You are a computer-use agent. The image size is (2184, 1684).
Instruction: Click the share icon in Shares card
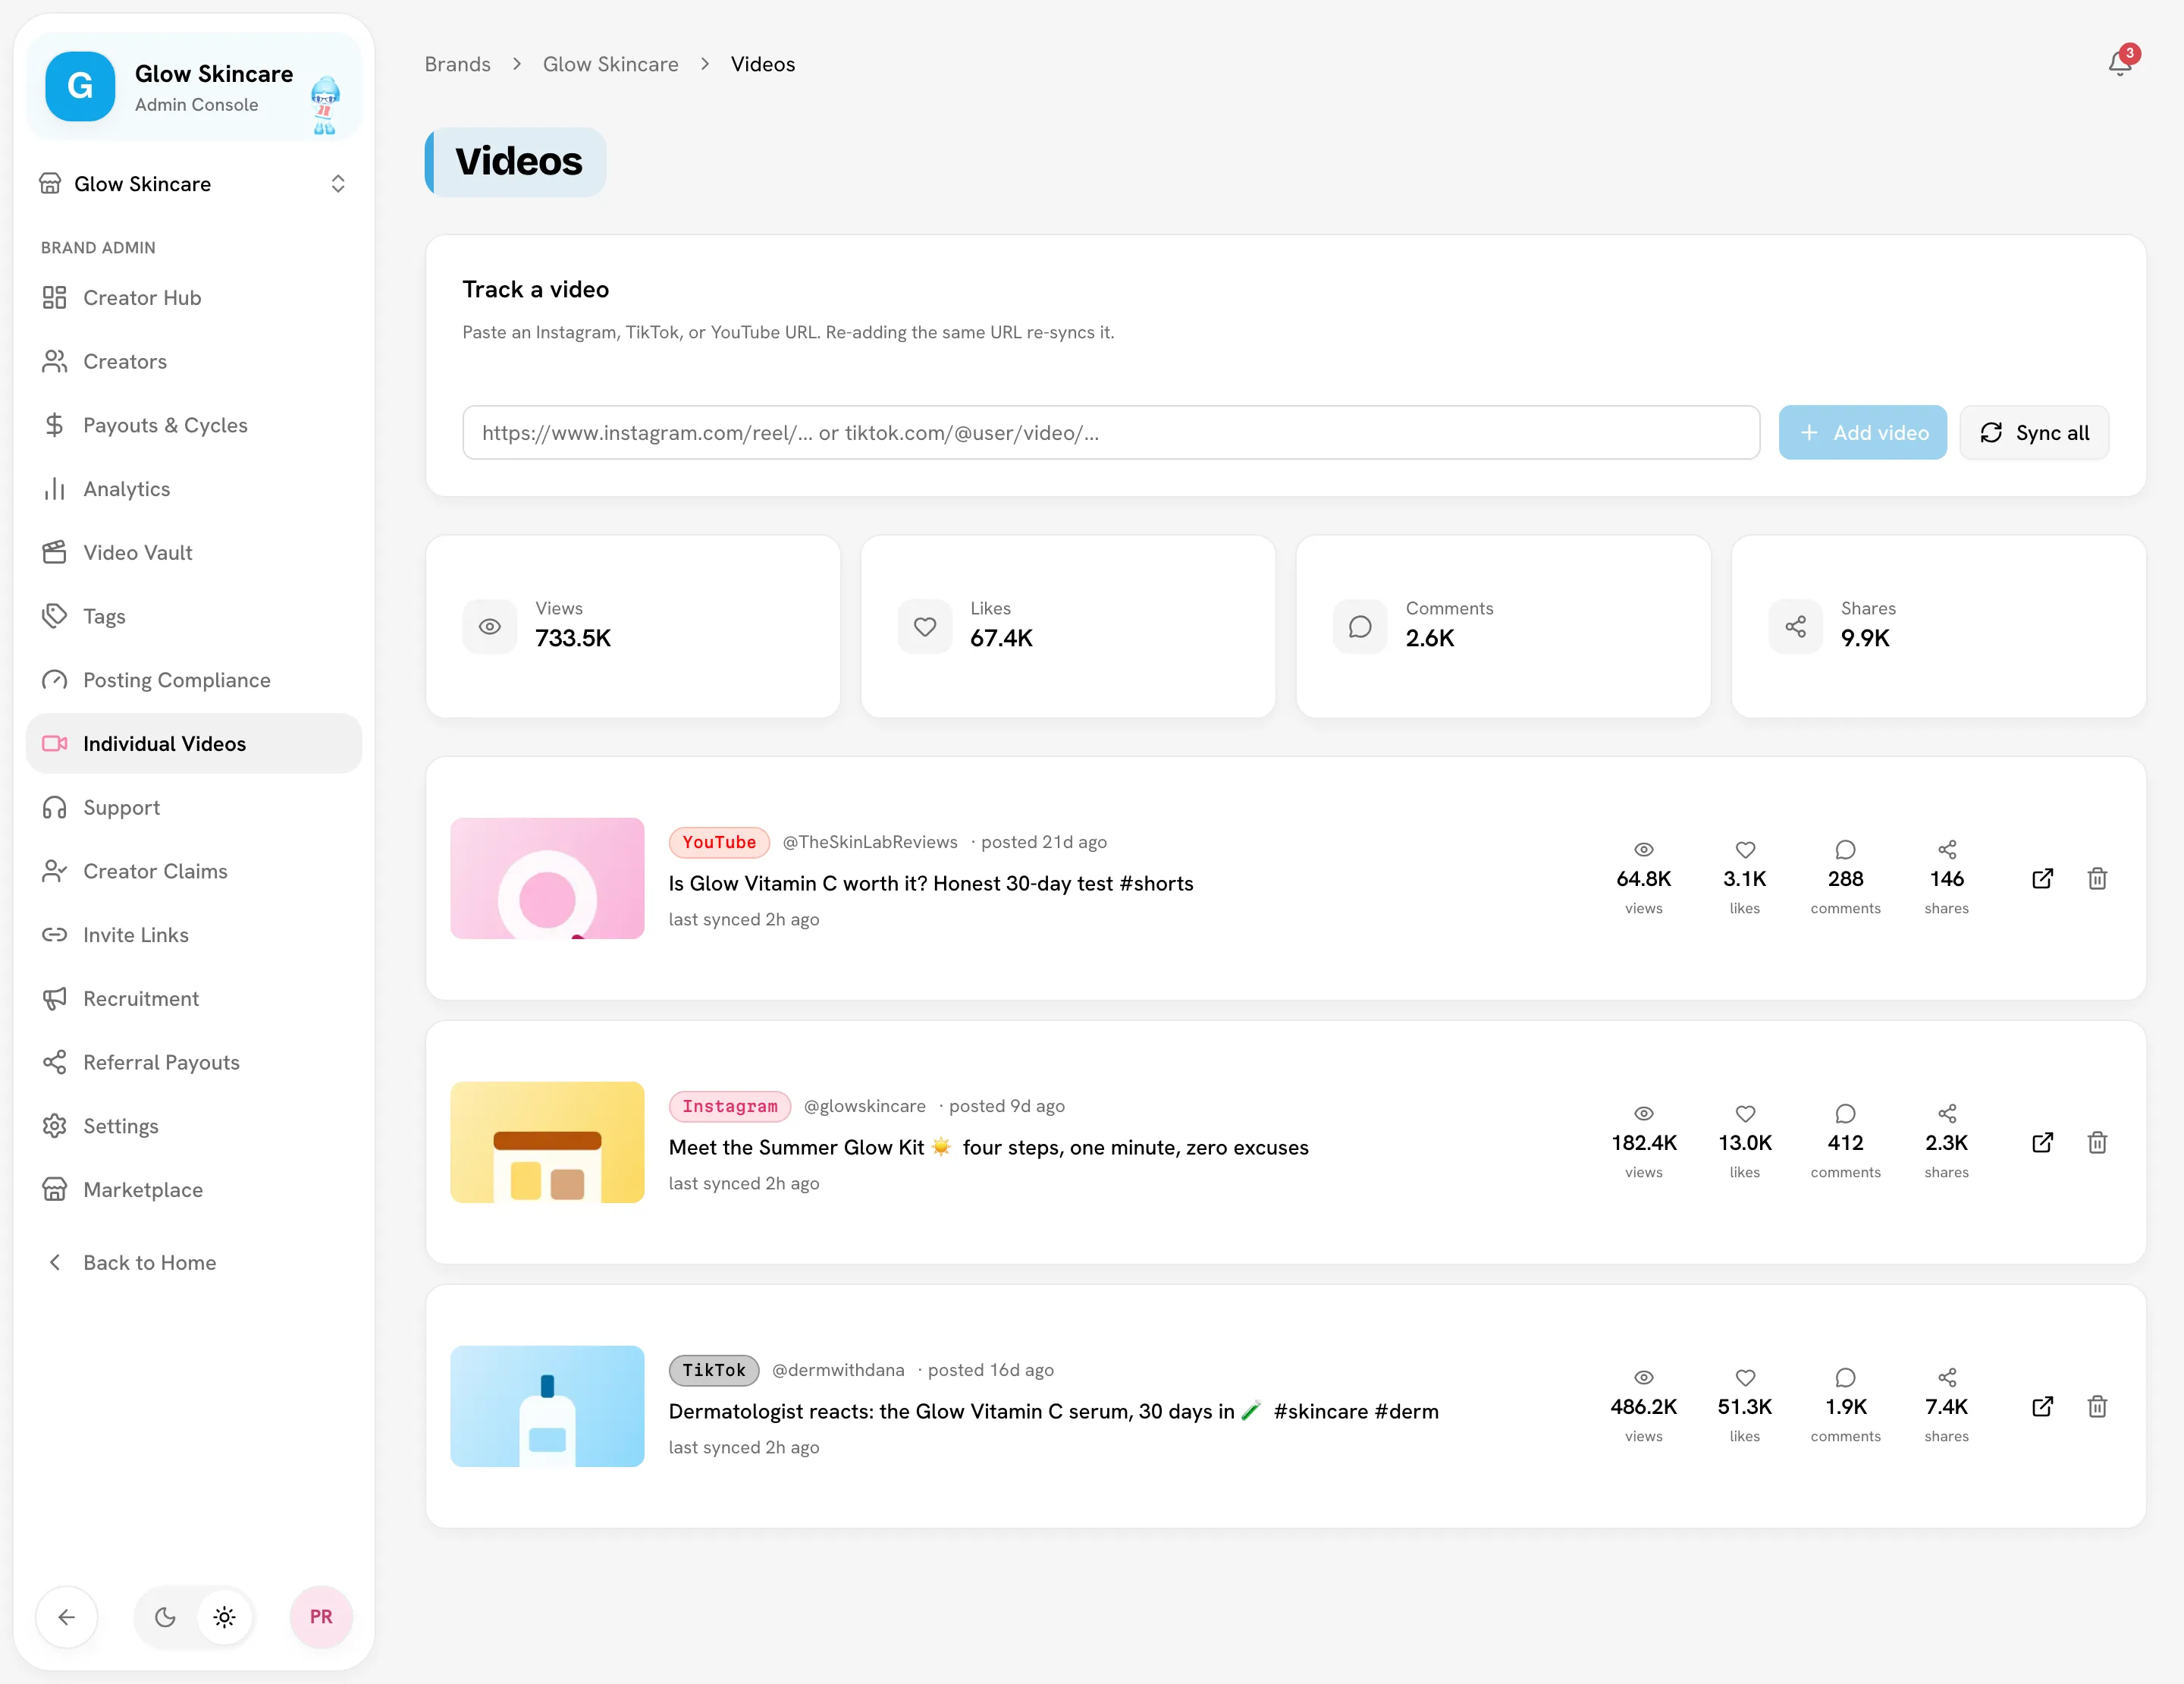1796,626
